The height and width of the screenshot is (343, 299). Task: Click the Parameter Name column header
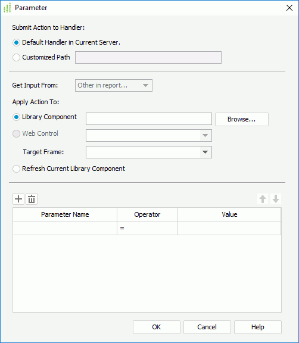65,214
